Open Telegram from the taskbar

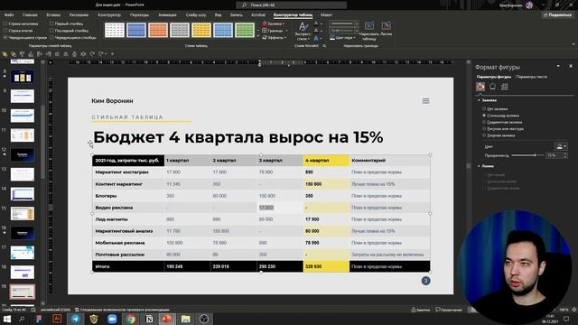pyautogui.click(x=75, y=319)
